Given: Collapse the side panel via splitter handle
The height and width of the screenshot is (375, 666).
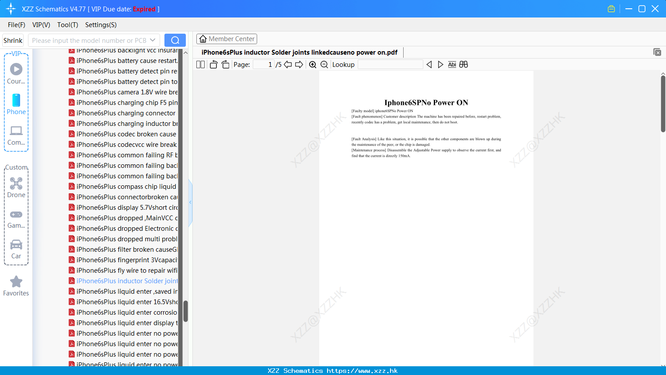Looking at the screenshot, I should pos(190,202).
